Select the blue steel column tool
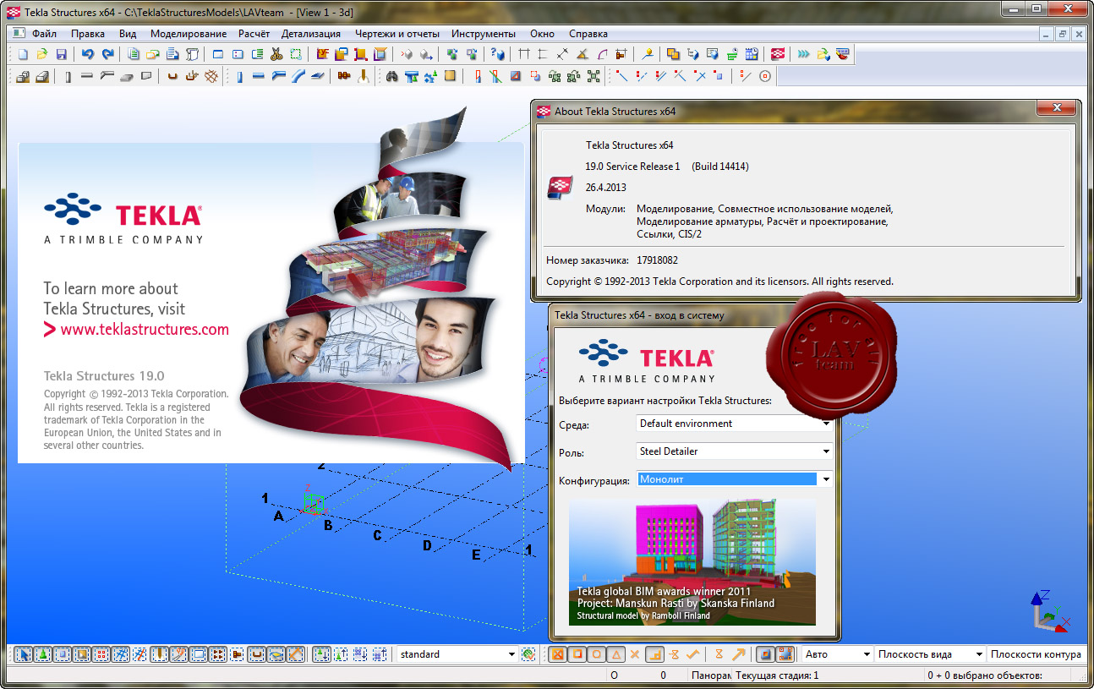Viewport: 1094px width, 689px height. click(x=240, y=76)
